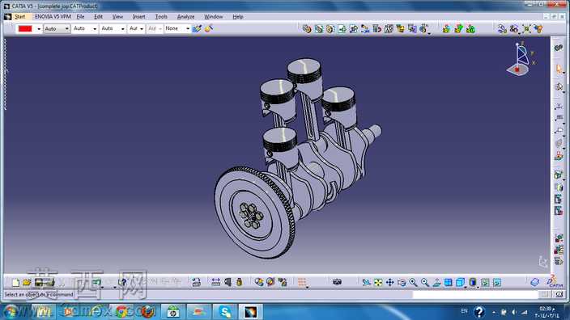Expand the color dropdown arrow beside red swatch
The image size is (570, 320).
pyautogui.click(x=39, y=28)
